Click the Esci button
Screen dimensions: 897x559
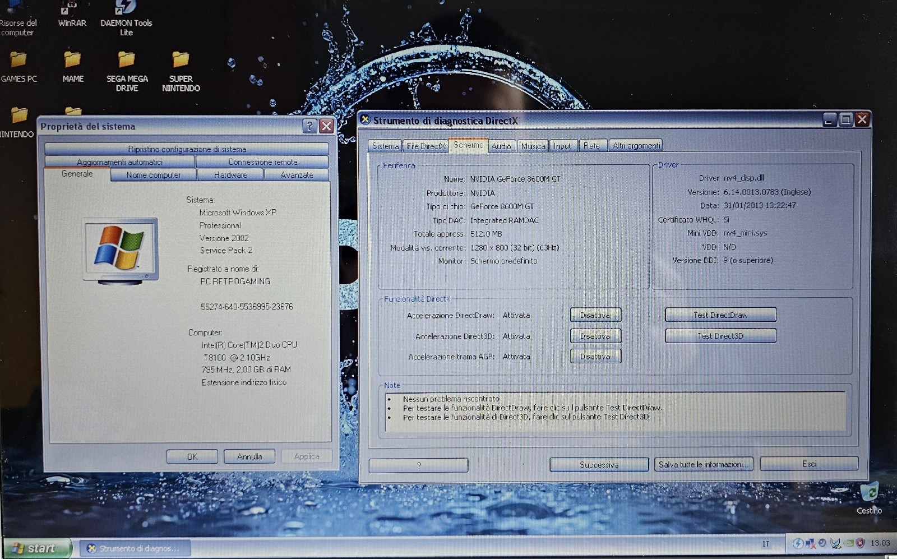click(809, 464)
